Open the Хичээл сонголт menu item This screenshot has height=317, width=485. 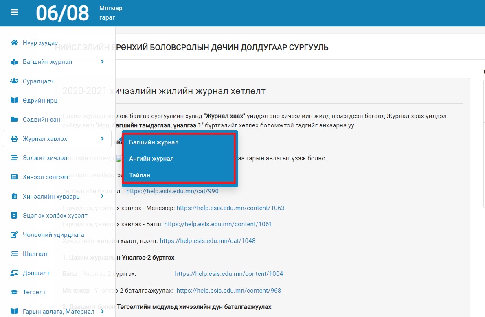(x=46, y=177)
